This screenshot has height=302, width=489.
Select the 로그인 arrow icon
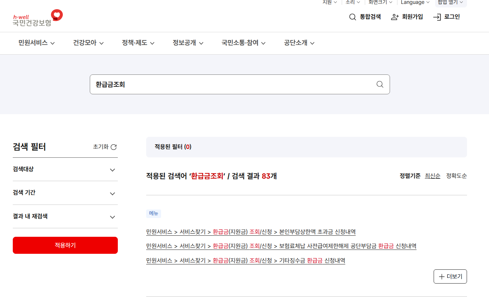(436, 17)
